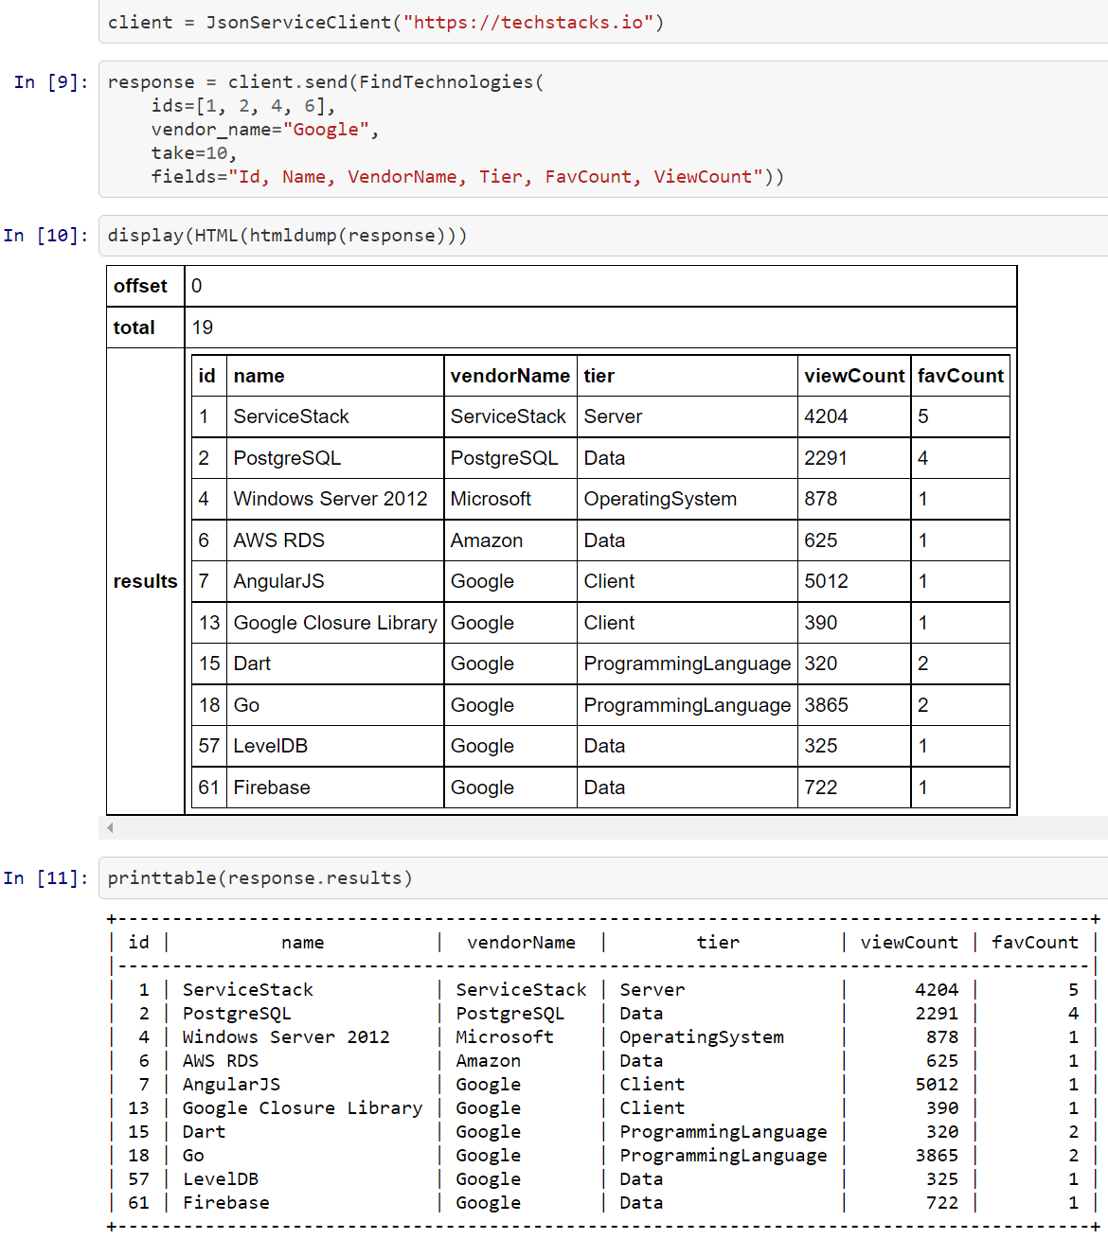Click "favCount" header in the printed text table
The width and height of the screenshot is (1108, 1239).
(1035, 943)
